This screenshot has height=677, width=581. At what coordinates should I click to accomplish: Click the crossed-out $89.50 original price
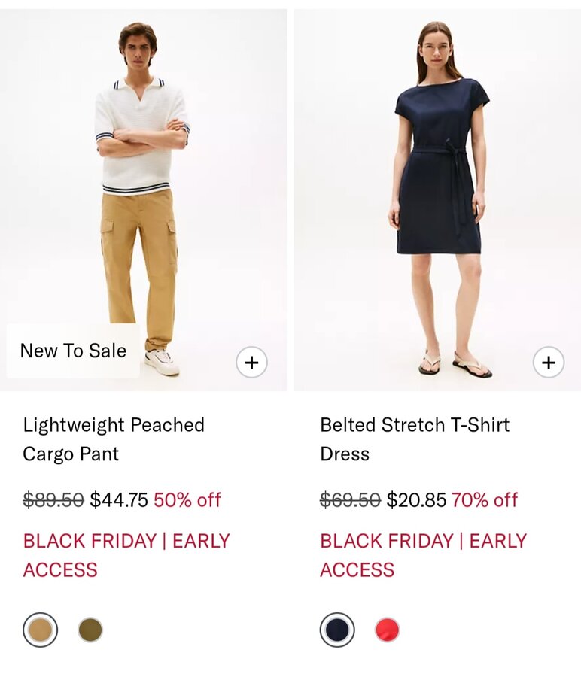pos(53,500)
